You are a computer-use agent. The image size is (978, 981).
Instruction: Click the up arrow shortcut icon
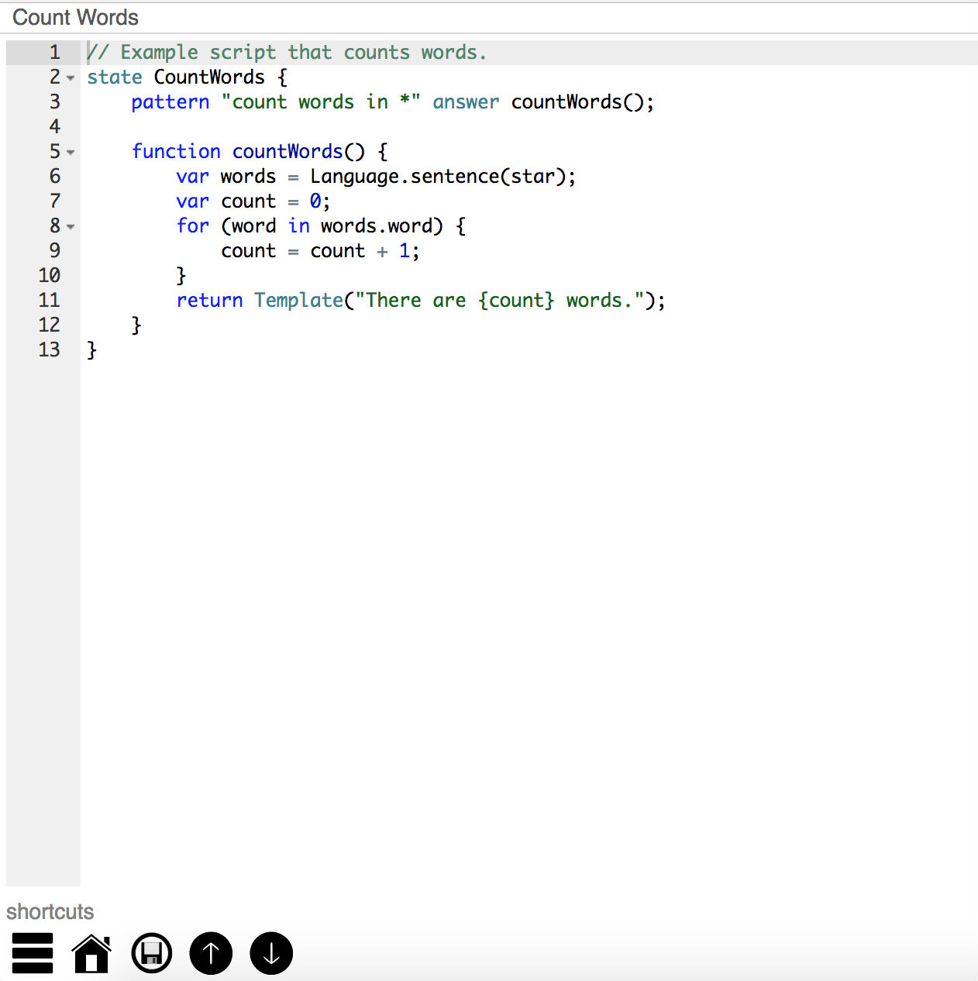[x=211, y=952]
